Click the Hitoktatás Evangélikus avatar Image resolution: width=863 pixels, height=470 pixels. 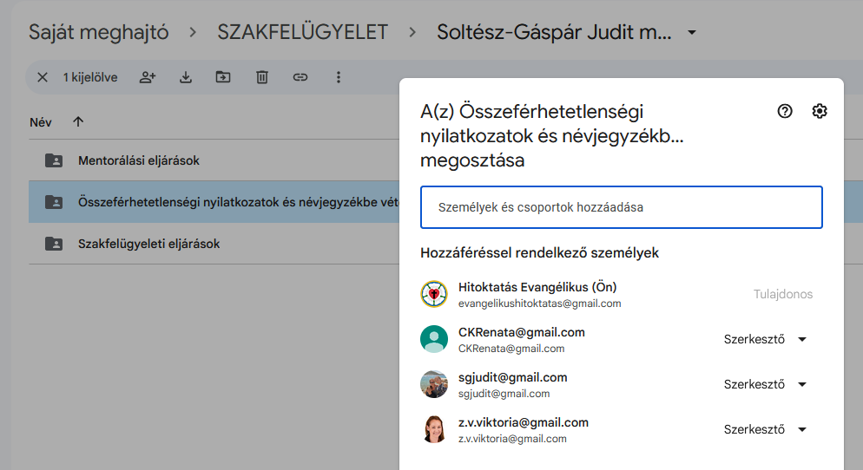[434, 294]
